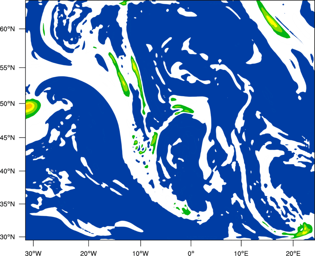
Task: Click the 20°W longitude label
Action: click(x=88, y=253)
